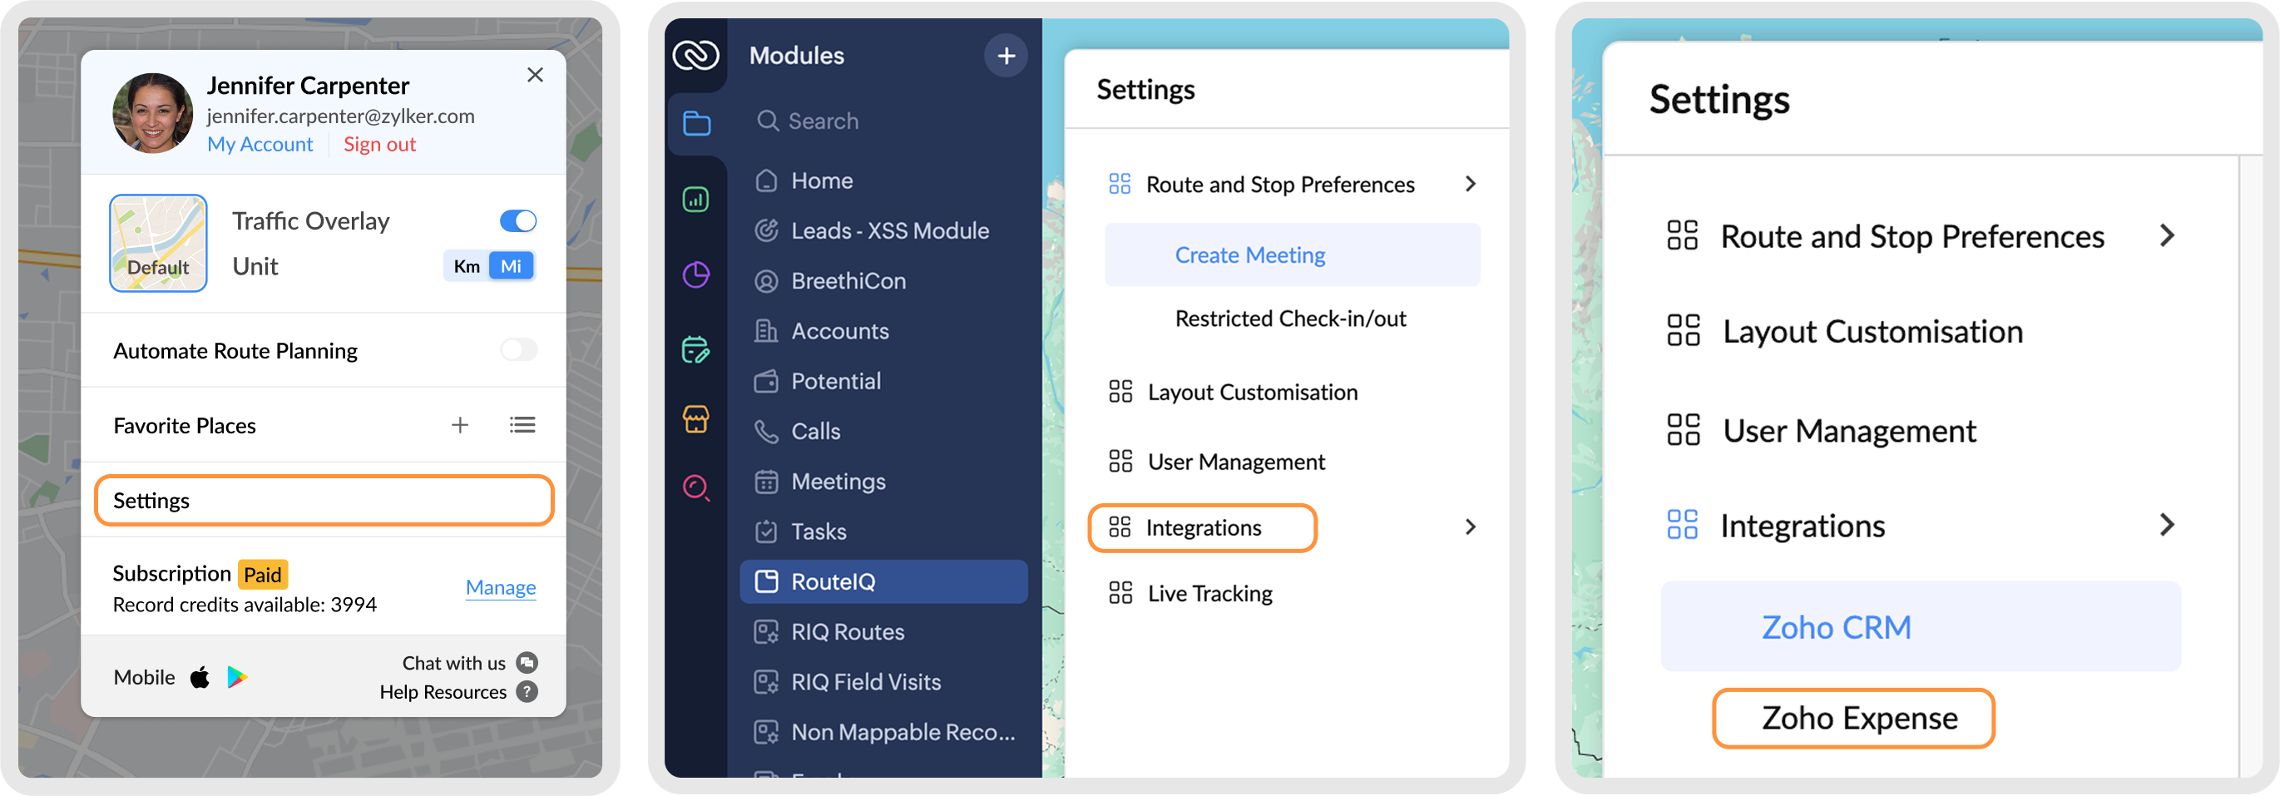Click the Apple App Store icon
Viewport: 2280px width, 796px height.
click(x=200, y=678)
